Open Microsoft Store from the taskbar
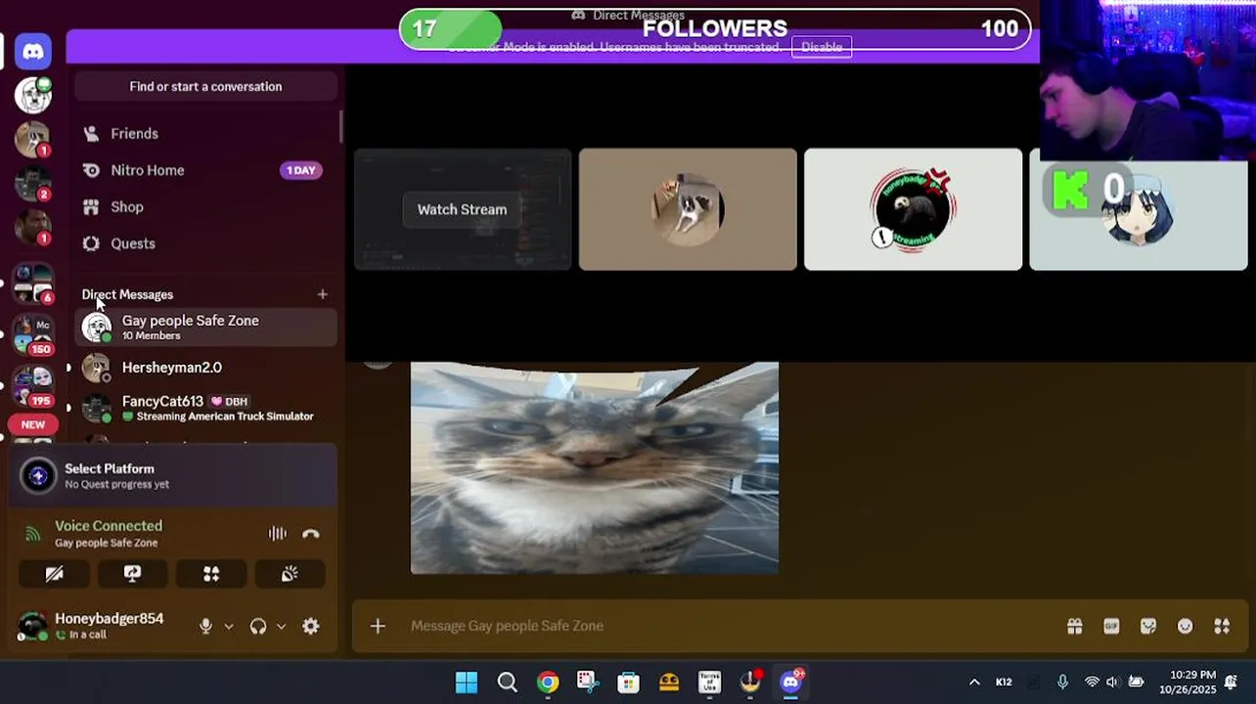 click(628, 682)
